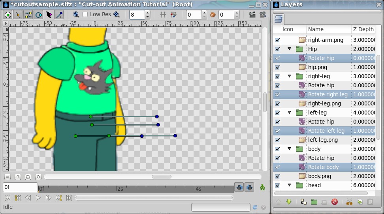Click the Icon column header
This screenshot has width=384, height=214.
(x=294, y=29)
